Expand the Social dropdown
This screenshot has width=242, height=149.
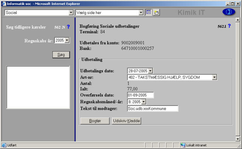coord(71,12)
